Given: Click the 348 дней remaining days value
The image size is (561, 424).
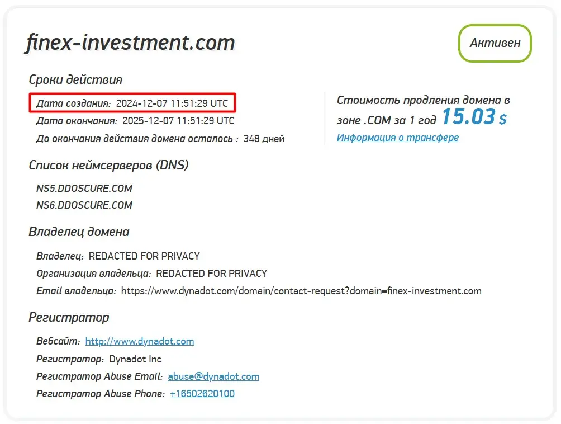Looking at the screenshot, I should click(268, 138).
